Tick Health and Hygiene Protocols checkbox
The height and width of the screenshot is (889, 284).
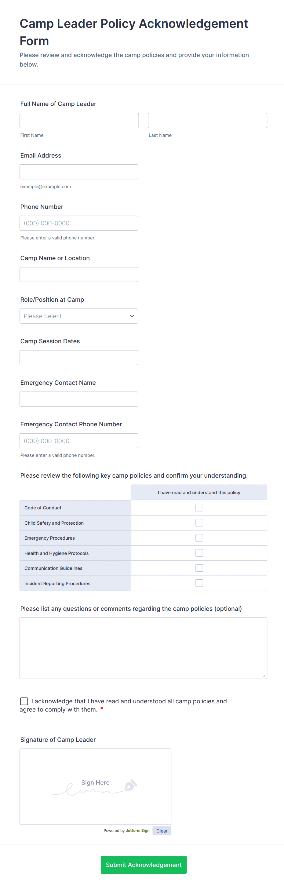pos(199,553)
